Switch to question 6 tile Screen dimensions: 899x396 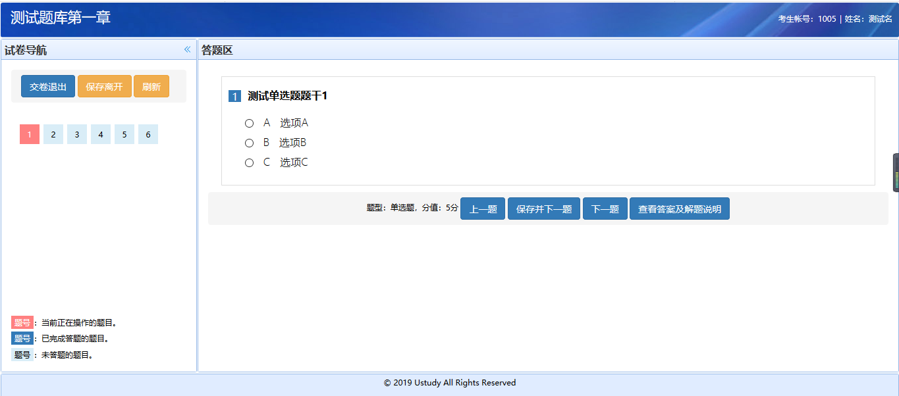148,134
